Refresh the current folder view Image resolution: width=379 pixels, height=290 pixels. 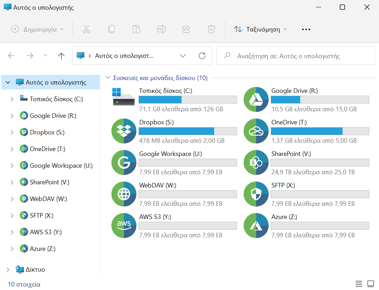[x=202, y=56]
